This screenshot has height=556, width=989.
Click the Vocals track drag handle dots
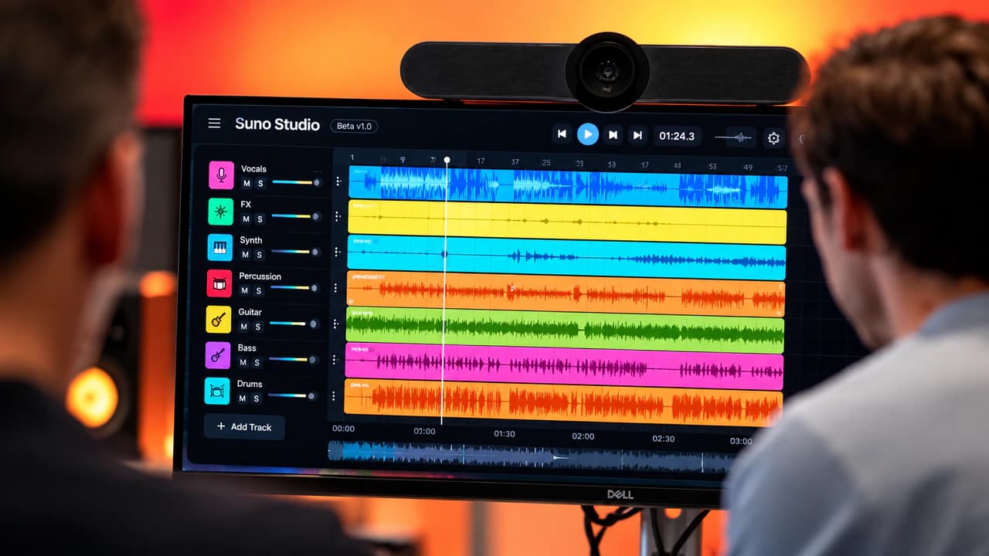click(338, 181)
